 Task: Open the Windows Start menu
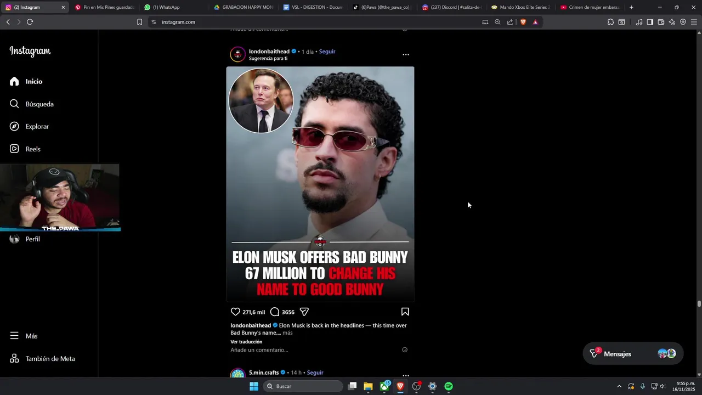(x=254, y=386)
